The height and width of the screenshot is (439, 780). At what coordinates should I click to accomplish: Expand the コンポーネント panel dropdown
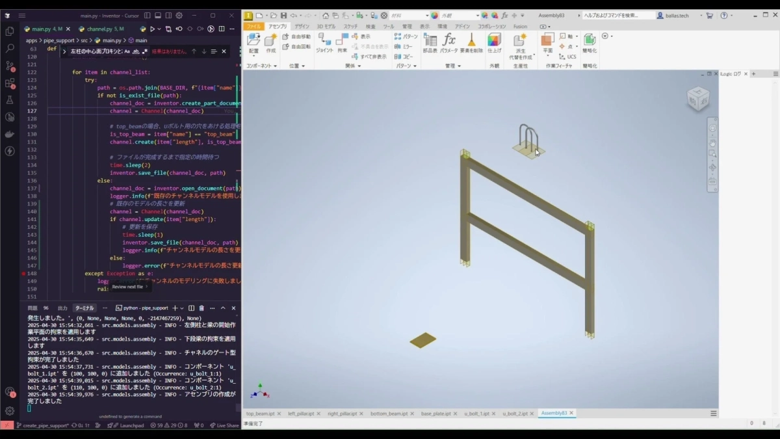pyautogui.click(x=276, y=65)
